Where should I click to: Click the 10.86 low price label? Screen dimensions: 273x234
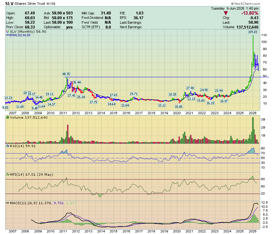pyautogui.click(x=179, y=107)
